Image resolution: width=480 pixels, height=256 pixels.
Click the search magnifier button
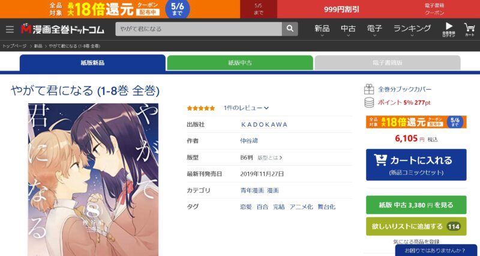[290, 29]
